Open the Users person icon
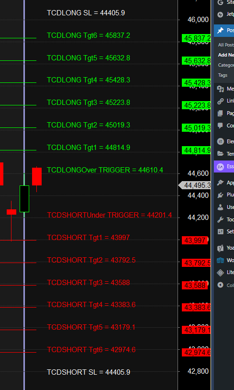 click(220, 207)
